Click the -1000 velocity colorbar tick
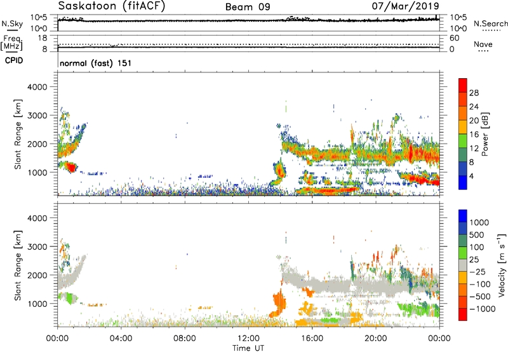 (x=482, y=309)
